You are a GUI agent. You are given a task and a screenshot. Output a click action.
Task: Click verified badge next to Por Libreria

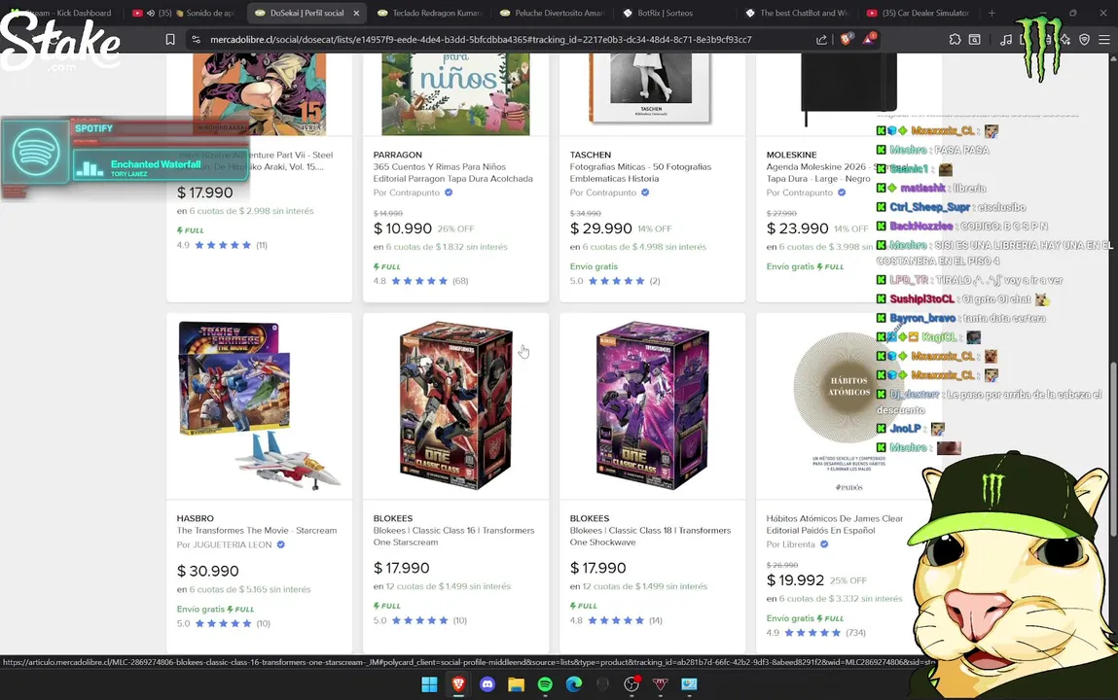824,544
